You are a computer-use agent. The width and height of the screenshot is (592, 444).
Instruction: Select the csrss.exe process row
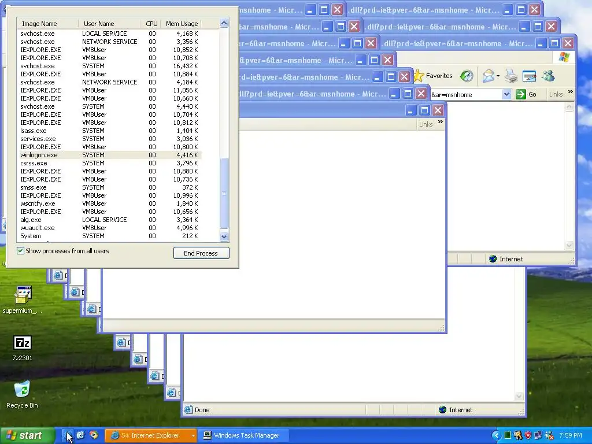point(110,163)
